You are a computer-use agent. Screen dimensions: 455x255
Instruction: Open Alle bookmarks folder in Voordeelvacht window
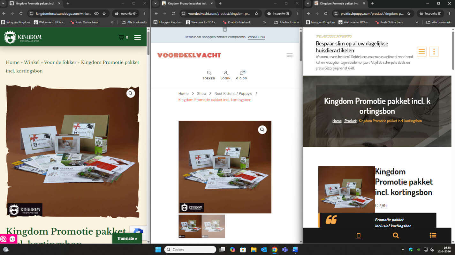[286, 22]
